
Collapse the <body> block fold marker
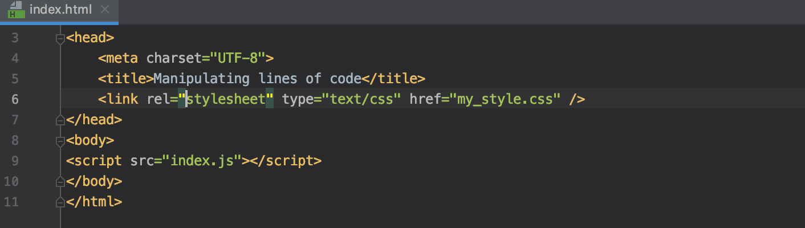pyautogui.click(x=60, y=141)
